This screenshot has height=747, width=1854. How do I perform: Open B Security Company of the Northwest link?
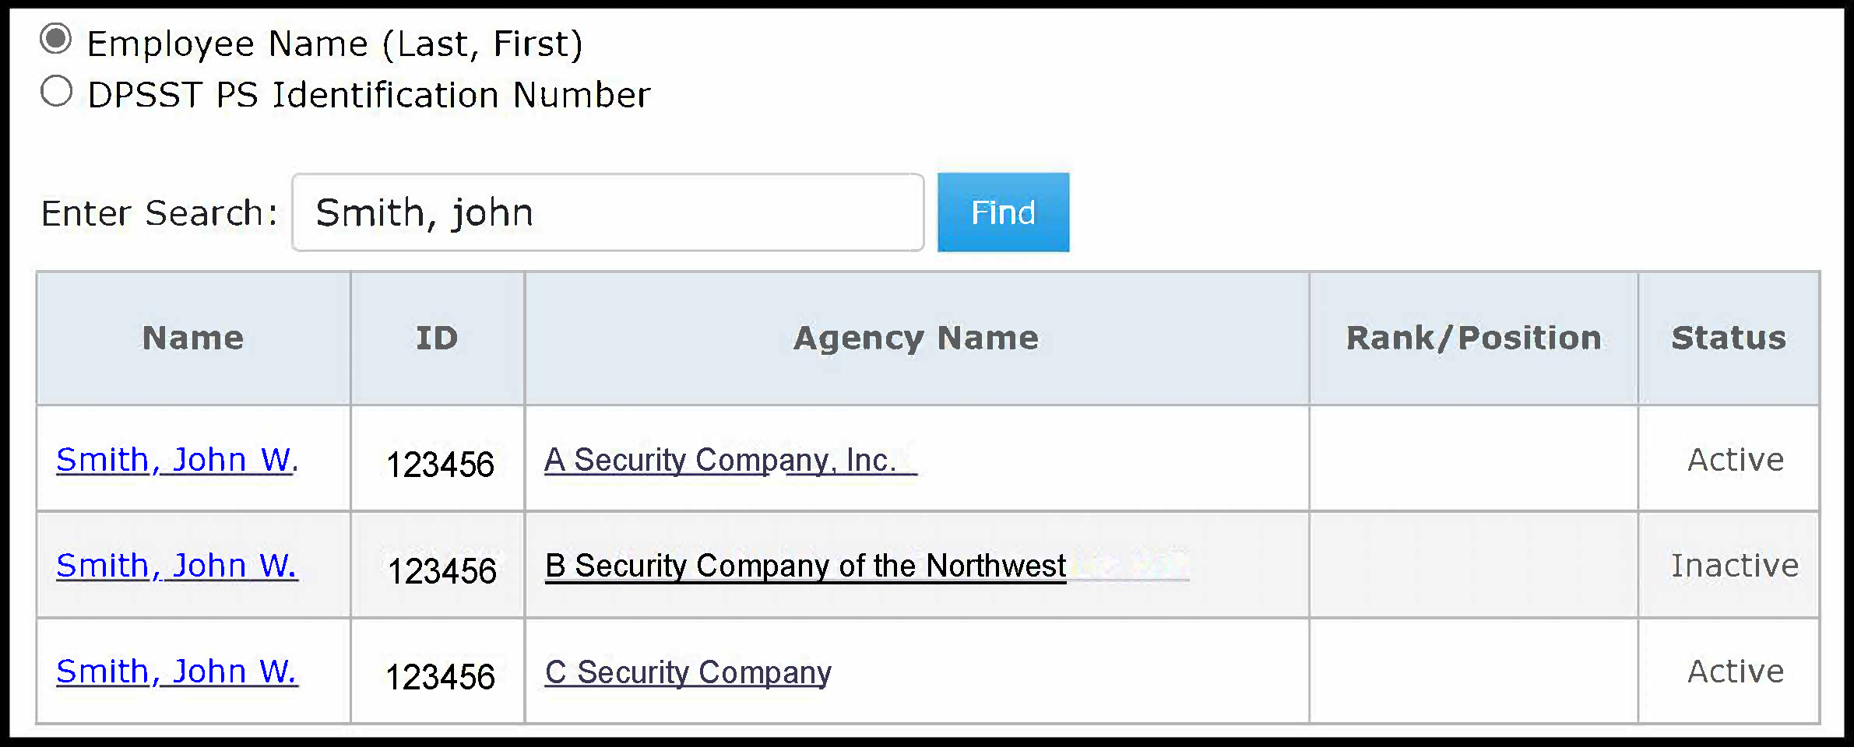coord(805,566)
